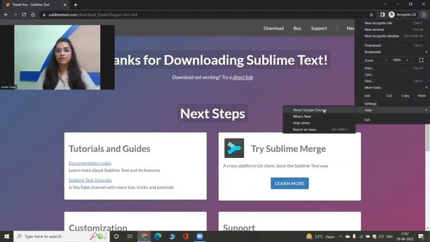Click the Buy nav link
The image size is (430, 242).
(x=297, y=28)
